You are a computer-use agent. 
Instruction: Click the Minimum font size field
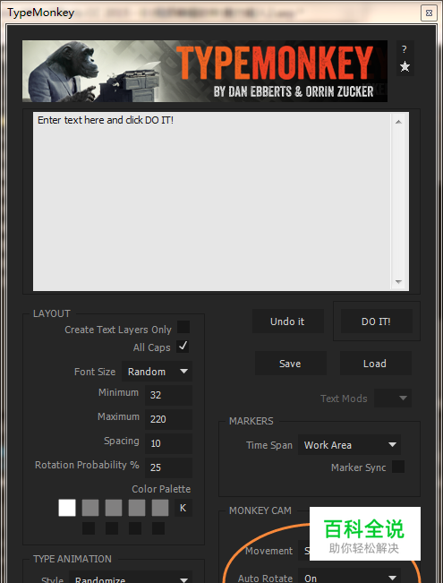(169, 395)
